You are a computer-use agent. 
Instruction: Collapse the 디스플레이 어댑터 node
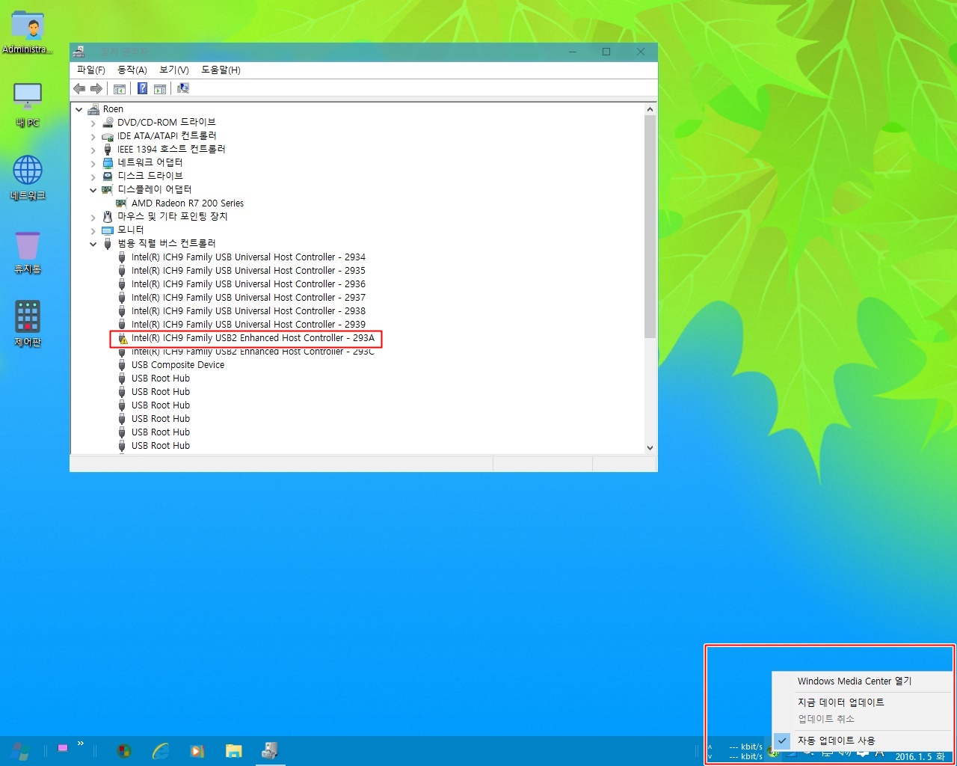tap(93, 190)
